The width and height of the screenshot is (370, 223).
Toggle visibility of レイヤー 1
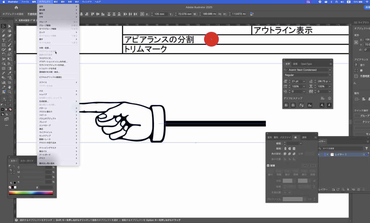tap(319, 155)
